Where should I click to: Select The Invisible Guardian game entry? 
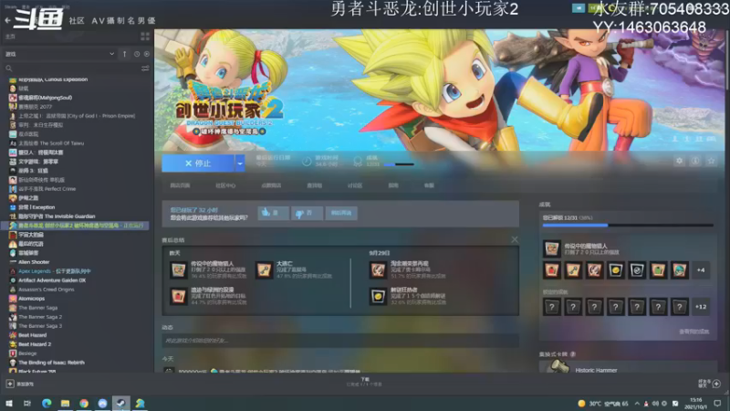click(x=57, y=216)
